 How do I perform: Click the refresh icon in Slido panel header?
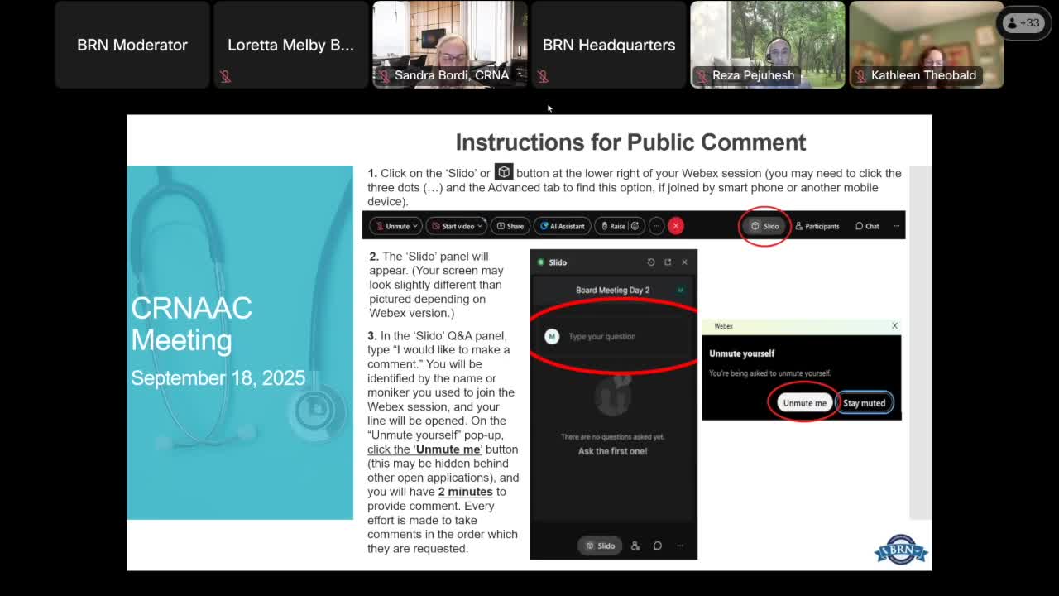(x=651, y=262)
